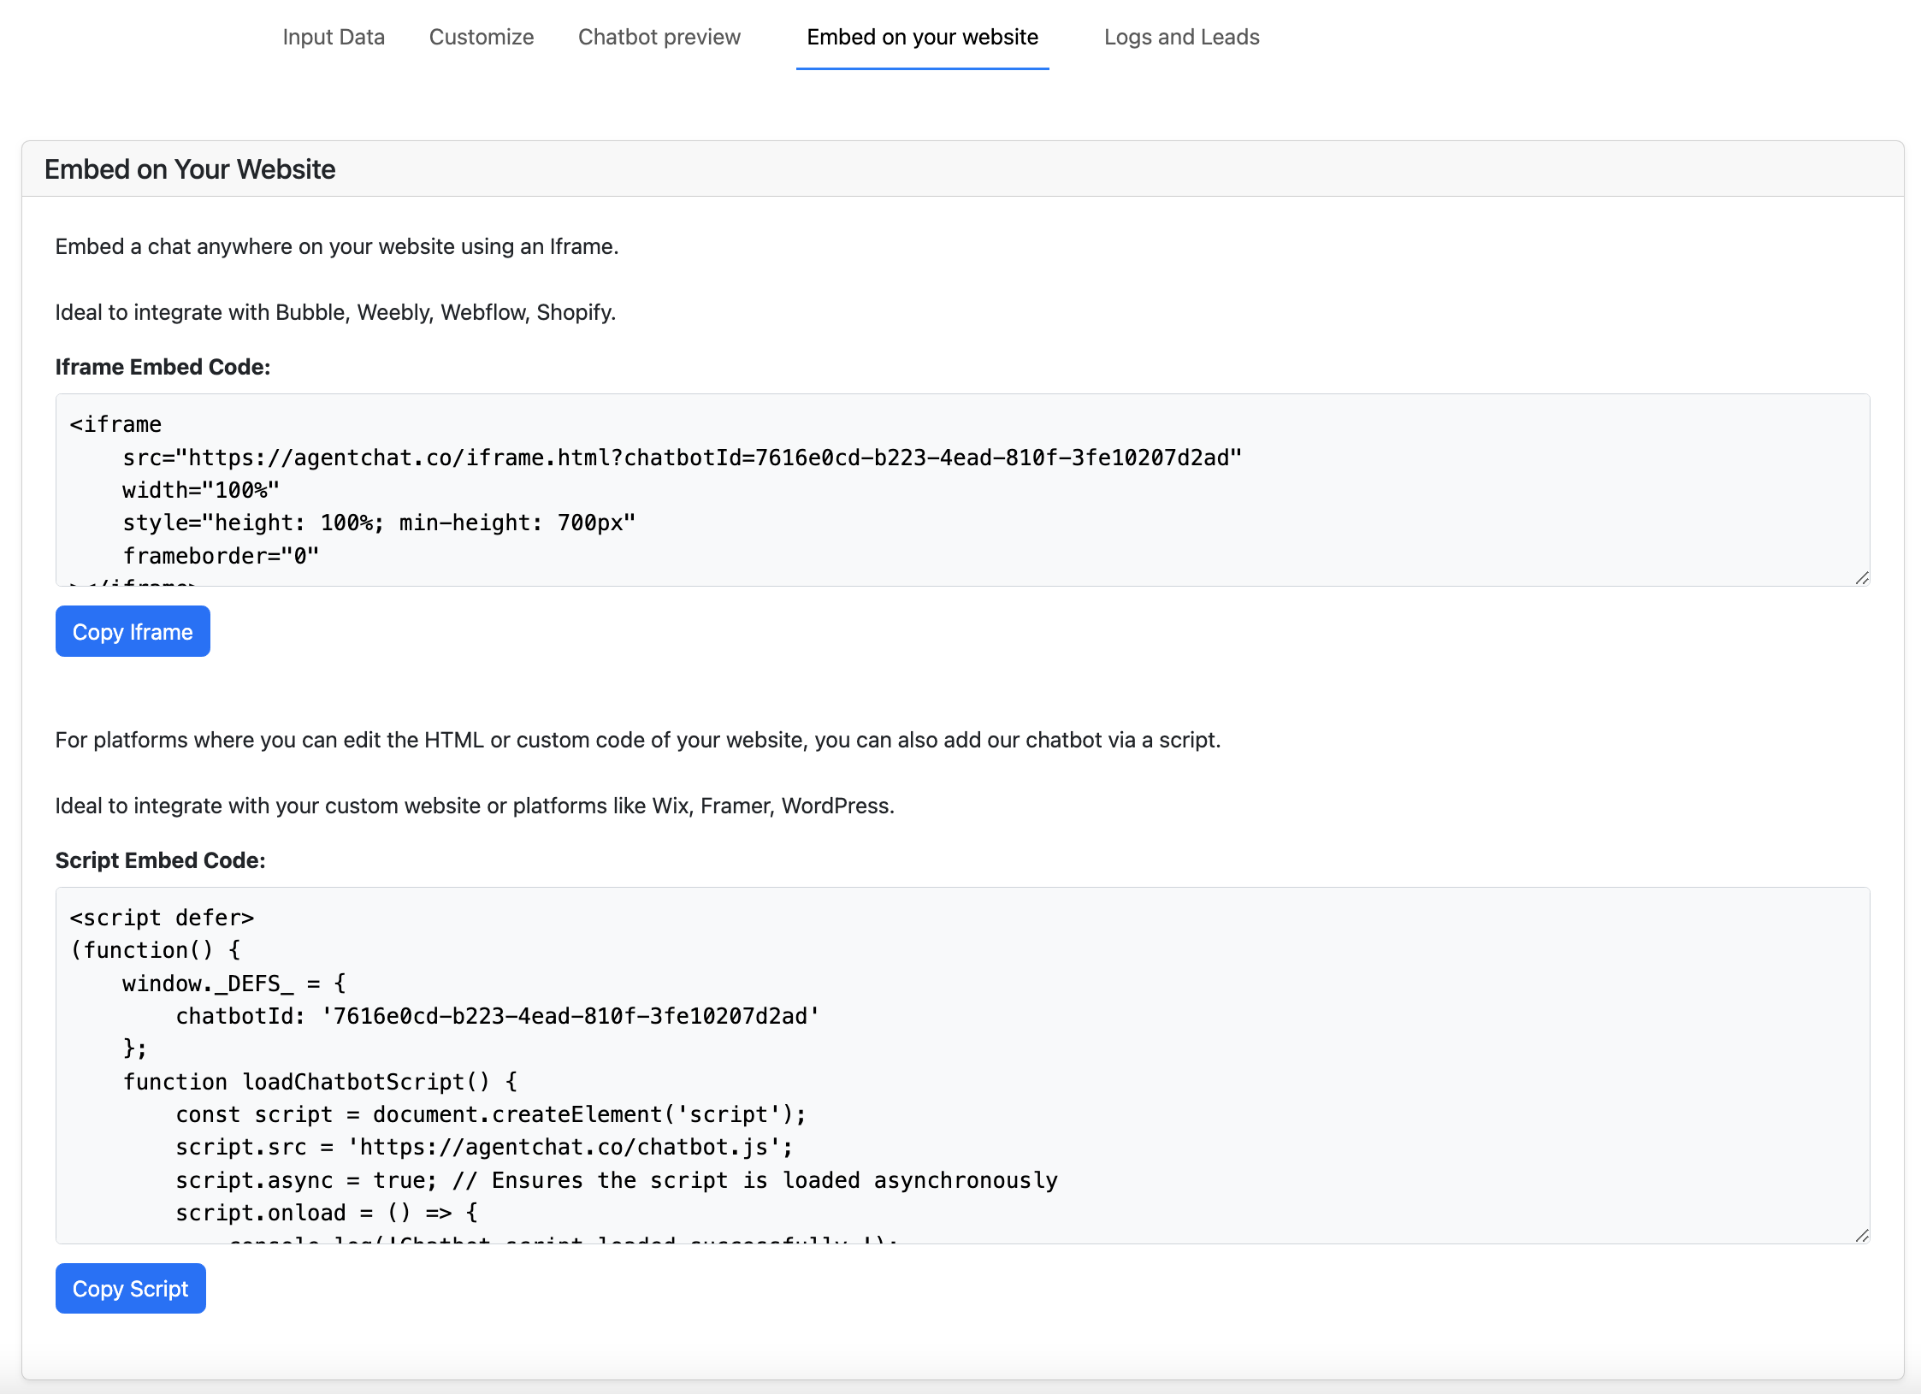This screenshot has height=1394, width=1921.
Task: Switch to the Customize tab
Action: (482, 37)
